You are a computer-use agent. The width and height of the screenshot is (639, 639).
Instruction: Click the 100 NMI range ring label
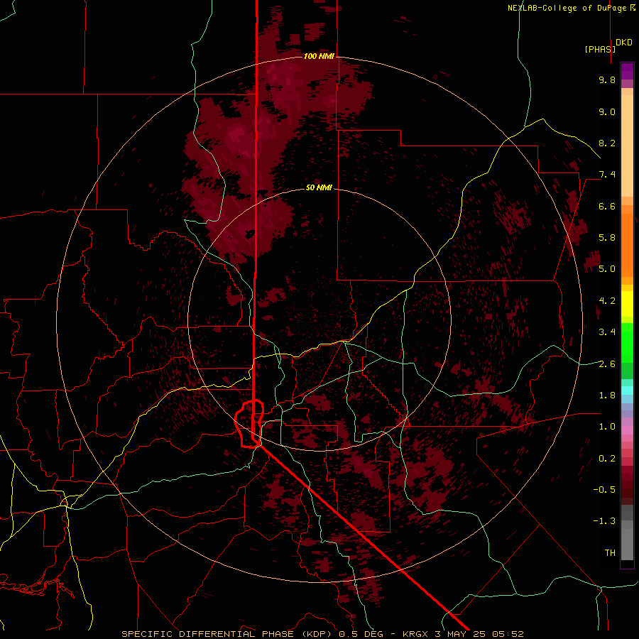click(x=319, y=56)
